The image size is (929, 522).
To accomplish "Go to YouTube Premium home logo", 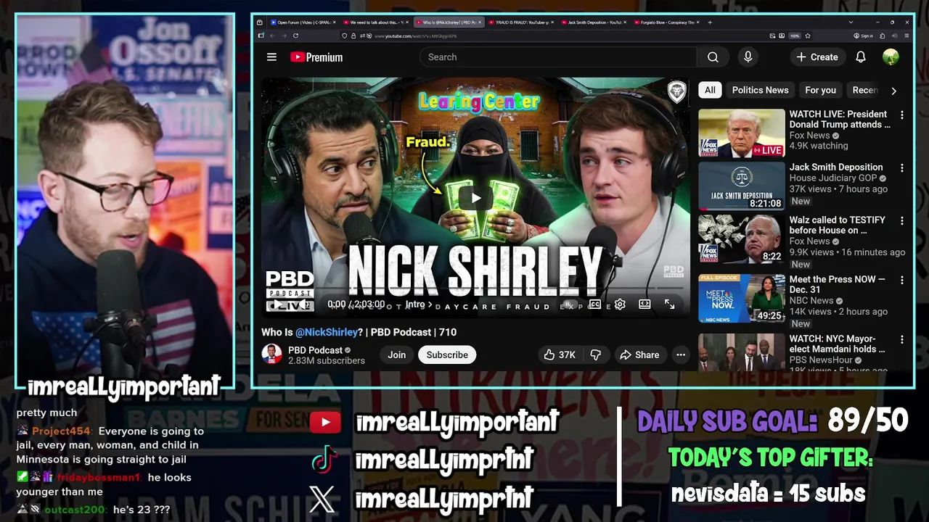I will (x=316, y=57).
